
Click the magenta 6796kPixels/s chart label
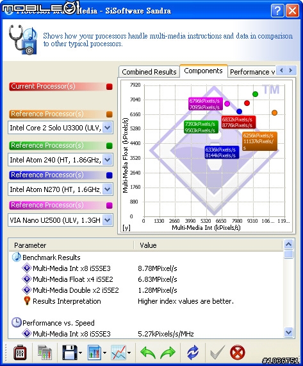pyautogui.click(x=205, y=104)
